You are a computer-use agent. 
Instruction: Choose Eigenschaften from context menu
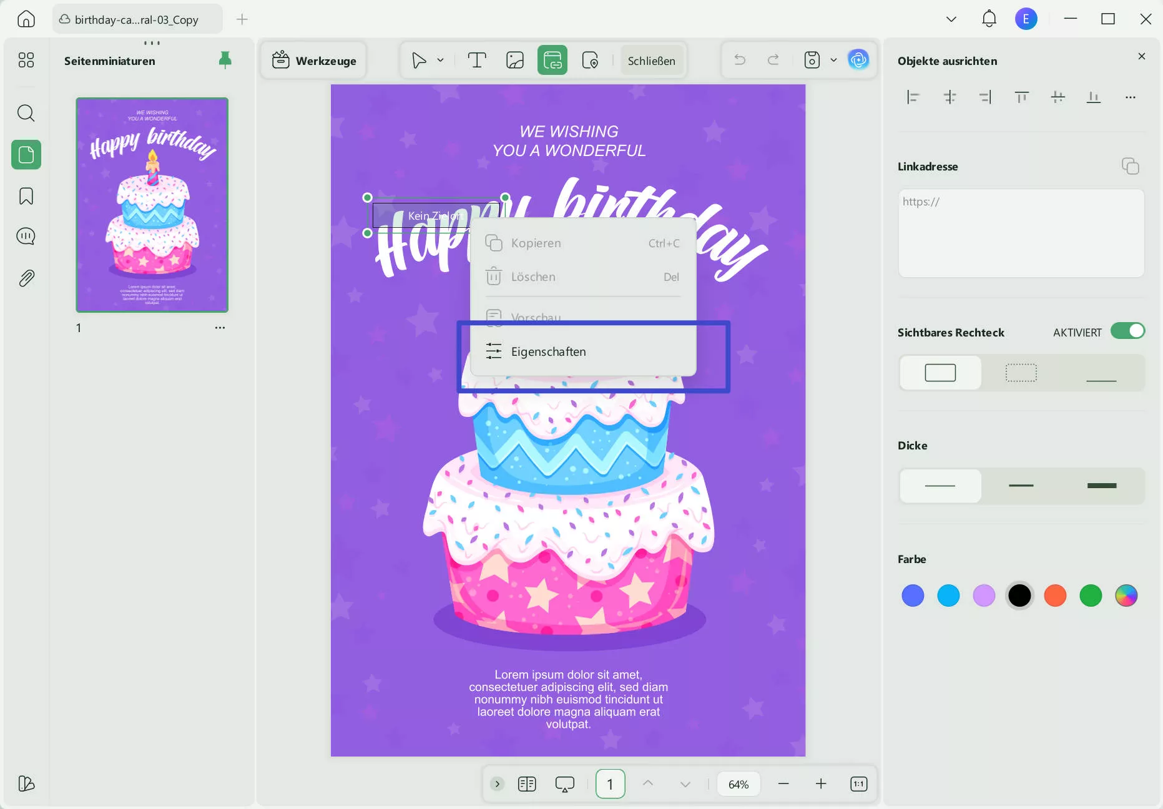pos(548,351)
